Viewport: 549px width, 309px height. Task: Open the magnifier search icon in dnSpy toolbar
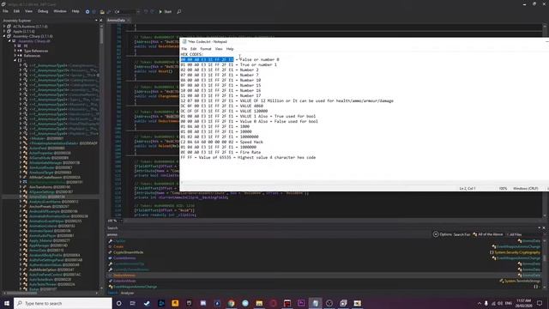pyautogui.click(x=179, y=11)
